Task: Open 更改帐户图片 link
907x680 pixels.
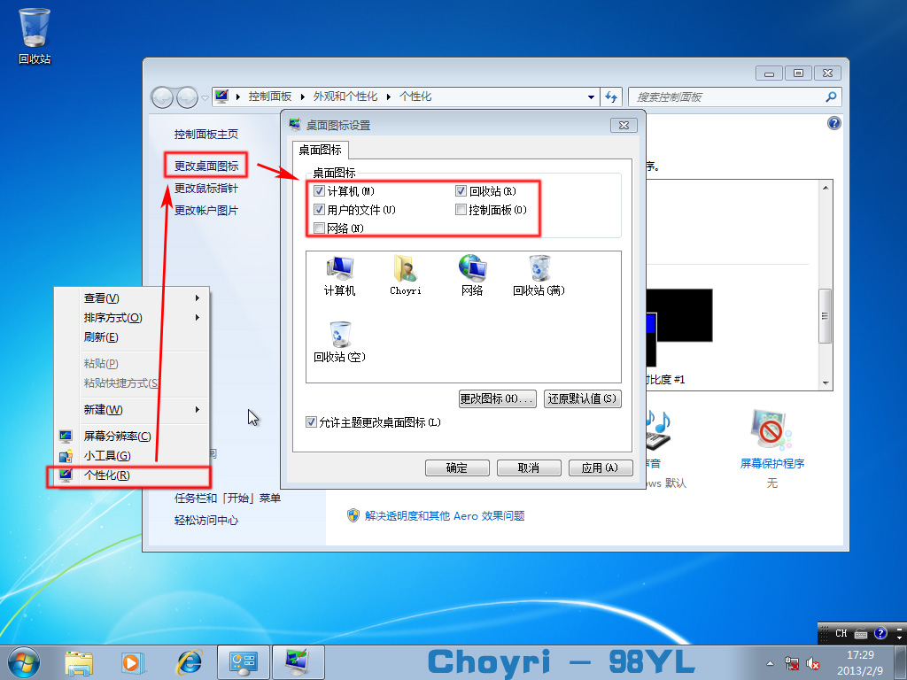Action: coord(206,210)
